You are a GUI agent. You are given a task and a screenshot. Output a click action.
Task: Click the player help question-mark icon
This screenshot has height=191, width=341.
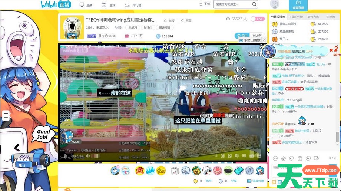click(229, 156)
